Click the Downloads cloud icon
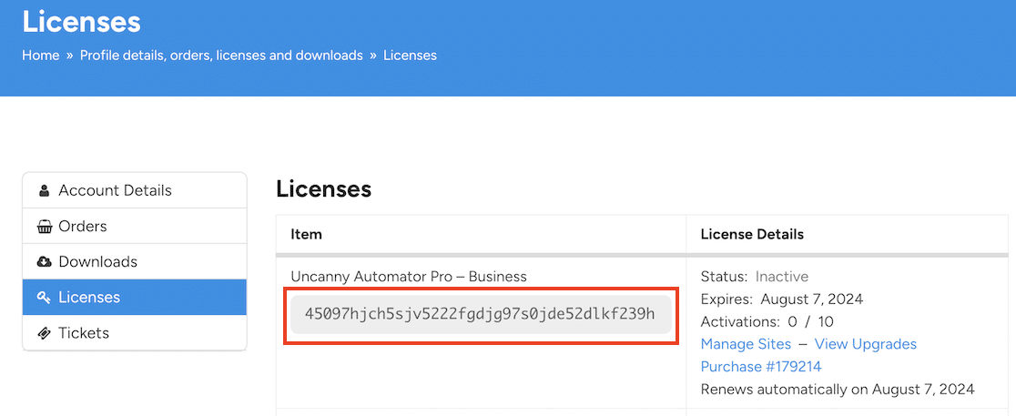The image size is (1016, 416). point(44,262)
